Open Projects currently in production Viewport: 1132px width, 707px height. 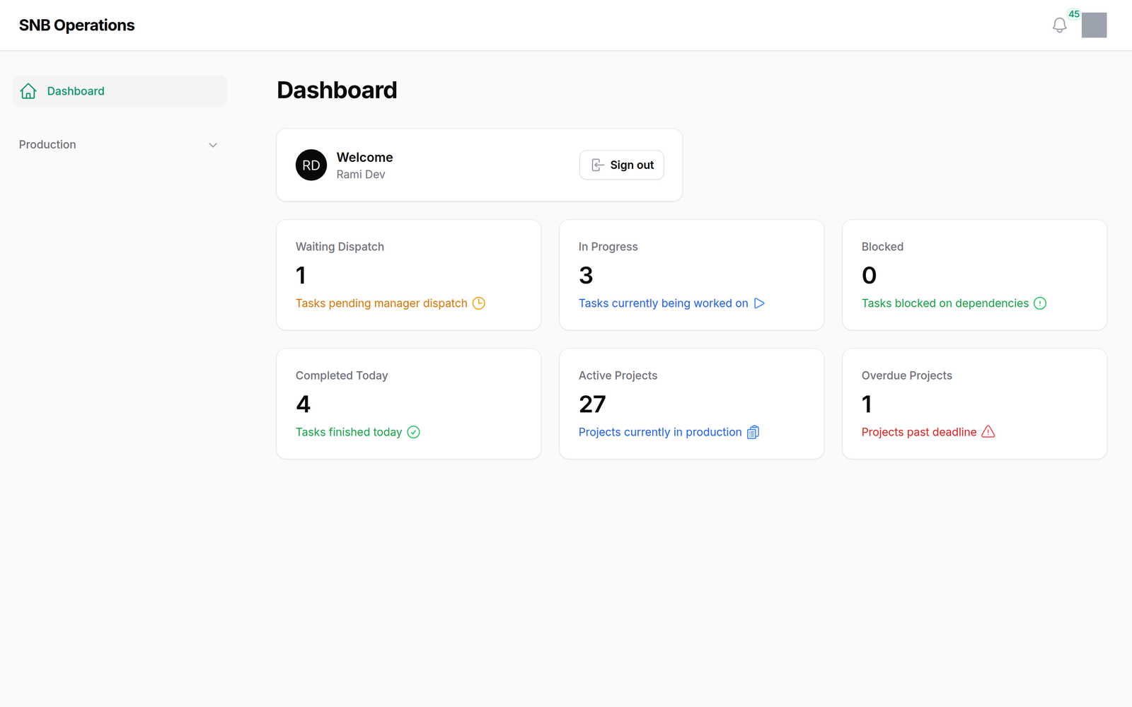pyautogui.click(x=660, y=432)
